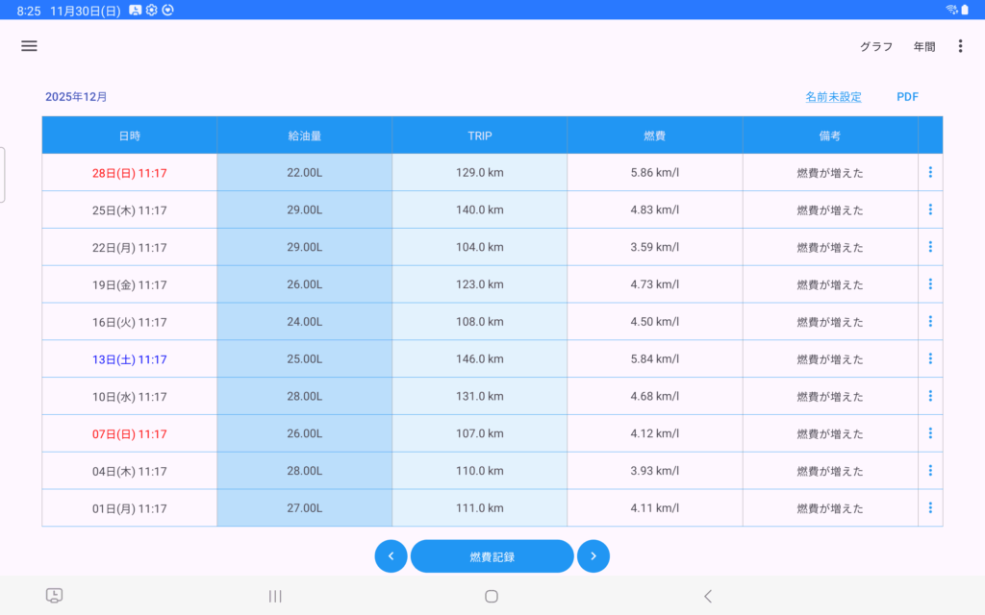
Task: Expand row menu for 07日(日) entry
Action: (930, 433)
